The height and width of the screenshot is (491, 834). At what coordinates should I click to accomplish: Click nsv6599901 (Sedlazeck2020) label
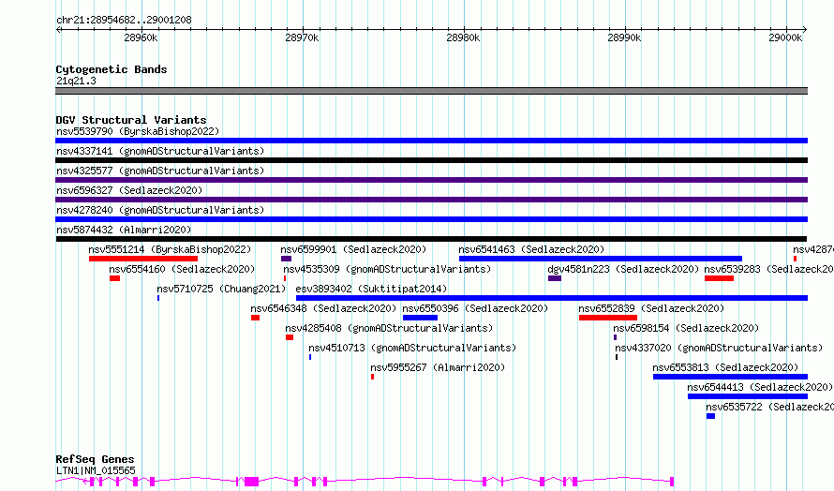coord(353,249)
